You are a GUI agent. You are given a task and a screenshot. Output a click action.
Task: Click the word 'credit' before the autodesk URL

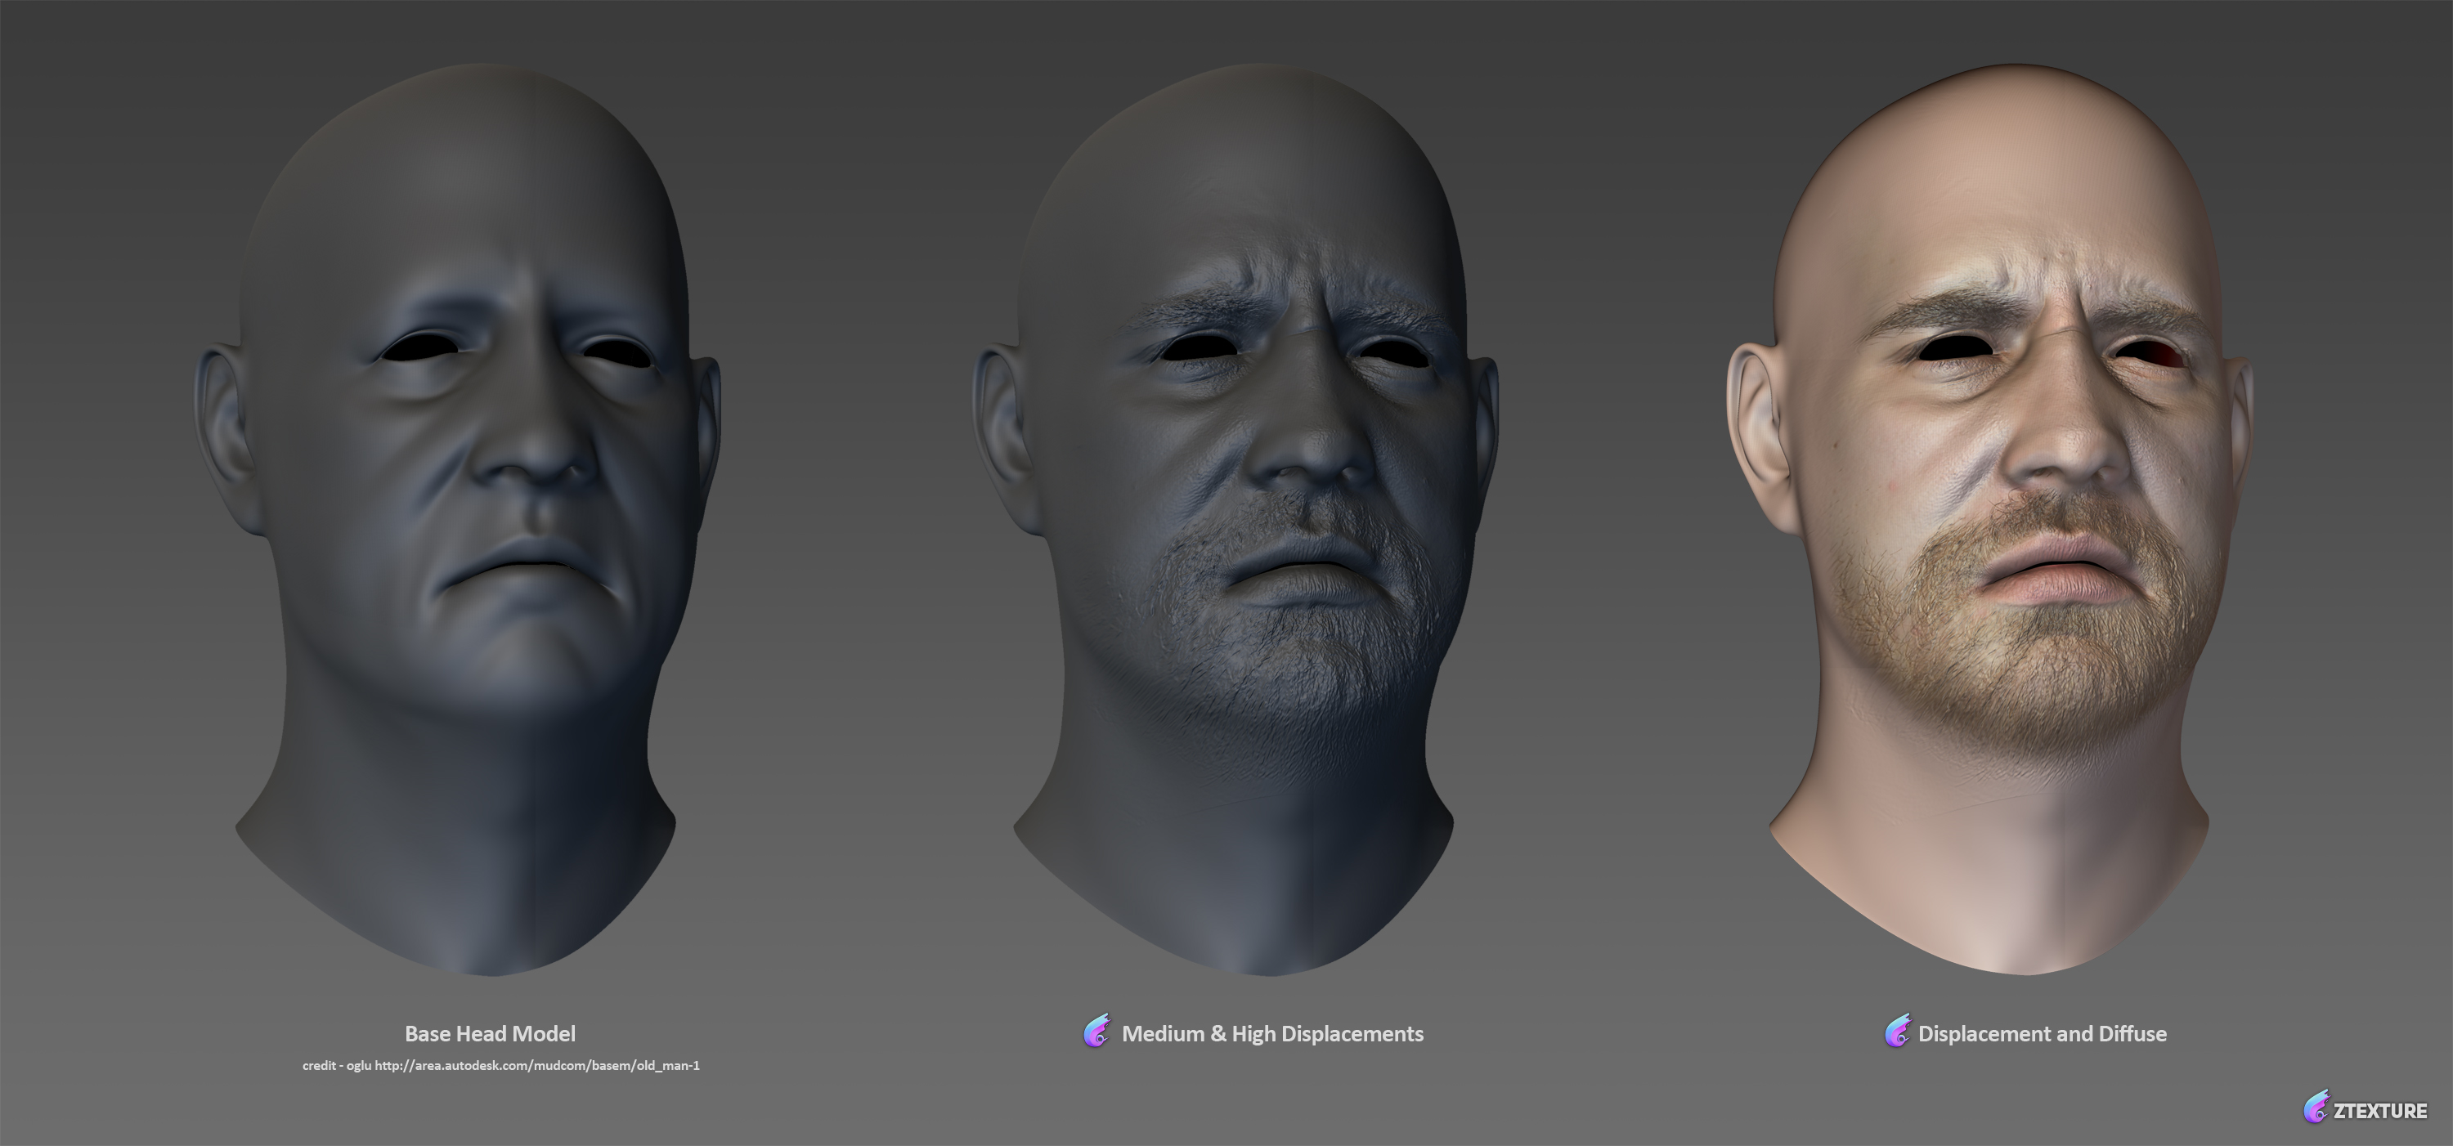[319, 1066]
